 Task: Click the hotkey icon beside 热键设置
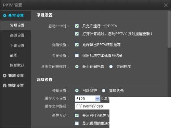point(4,85)
